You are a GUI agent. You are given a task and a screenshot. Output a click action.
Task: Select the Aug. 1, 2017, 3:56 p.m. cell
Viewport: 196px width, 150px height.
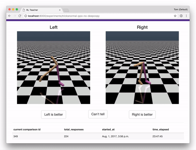[x=115, y=136]
